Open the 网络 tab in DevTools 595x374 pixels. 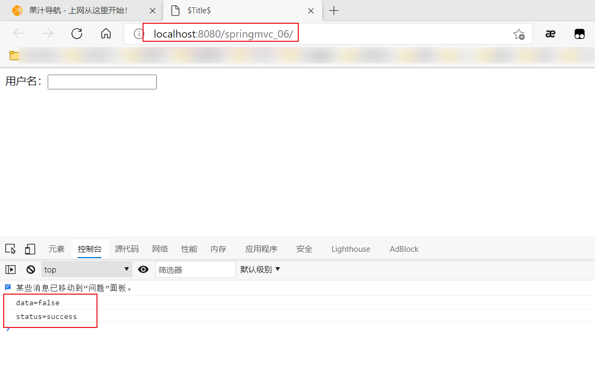(160, 249)
